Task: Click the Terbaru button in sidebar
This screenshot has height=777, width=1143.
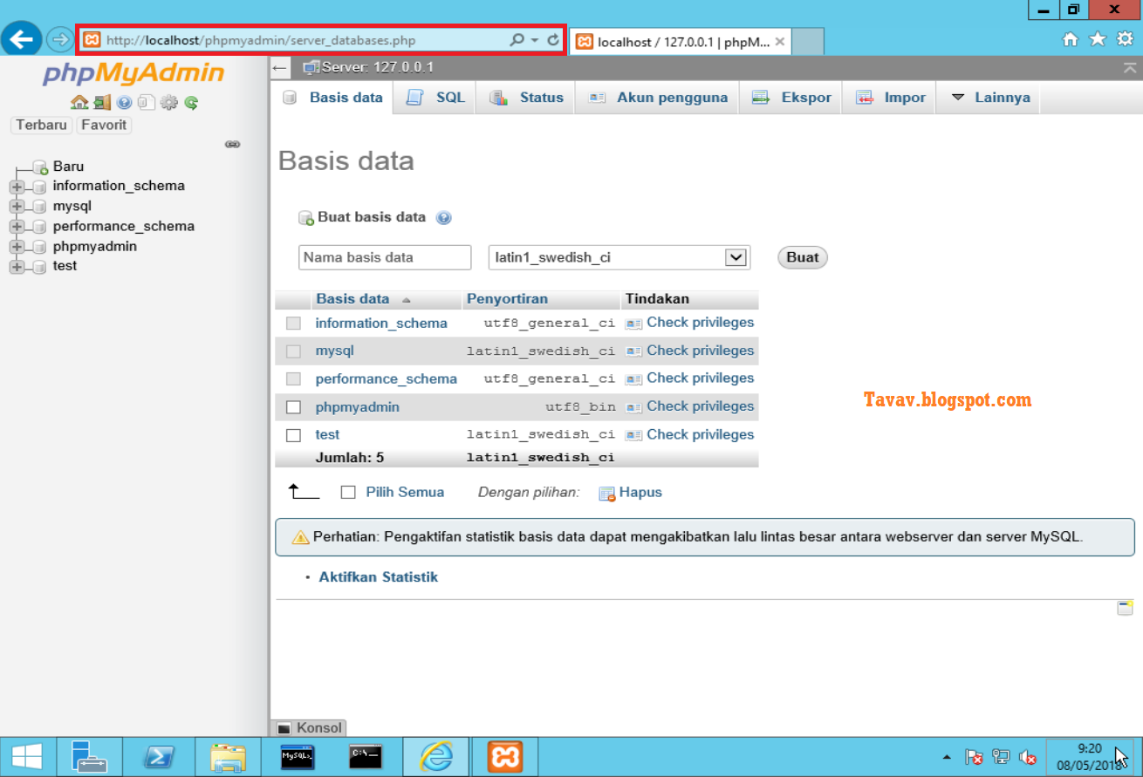Action: click(x=41, y=125)
